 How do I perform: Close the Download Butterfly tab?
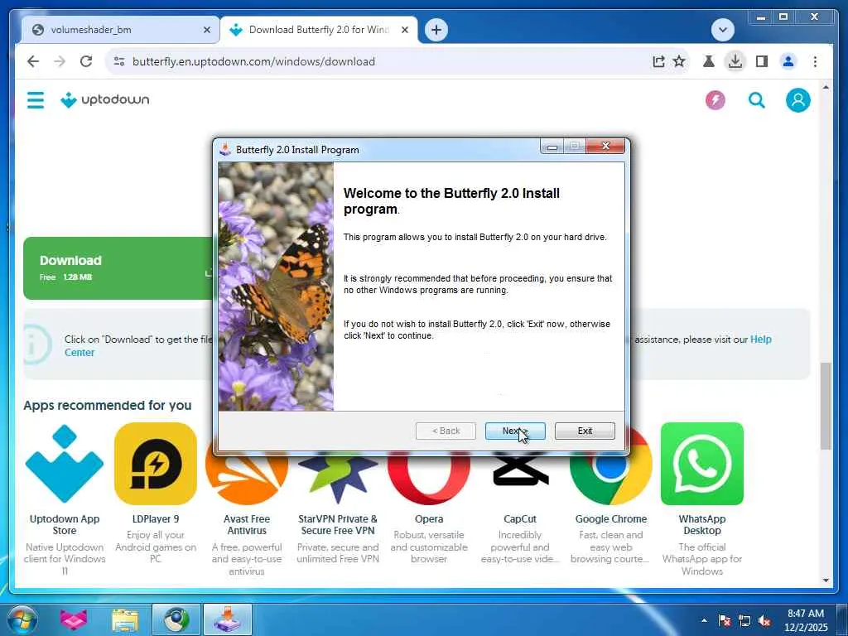(404, 30)
